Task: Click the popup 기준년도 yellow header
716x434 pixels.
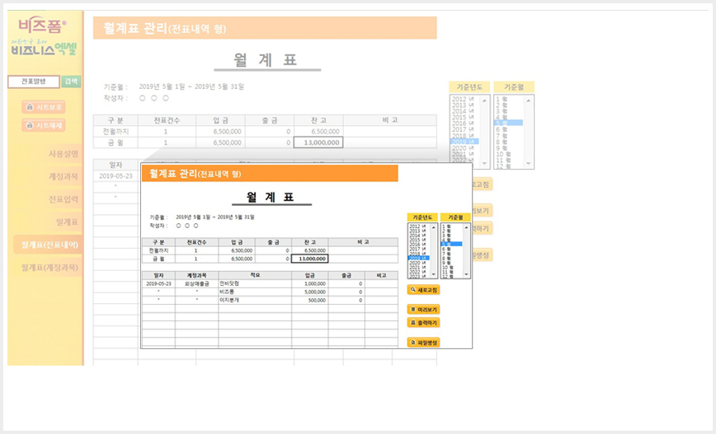Action: point(422,217)
